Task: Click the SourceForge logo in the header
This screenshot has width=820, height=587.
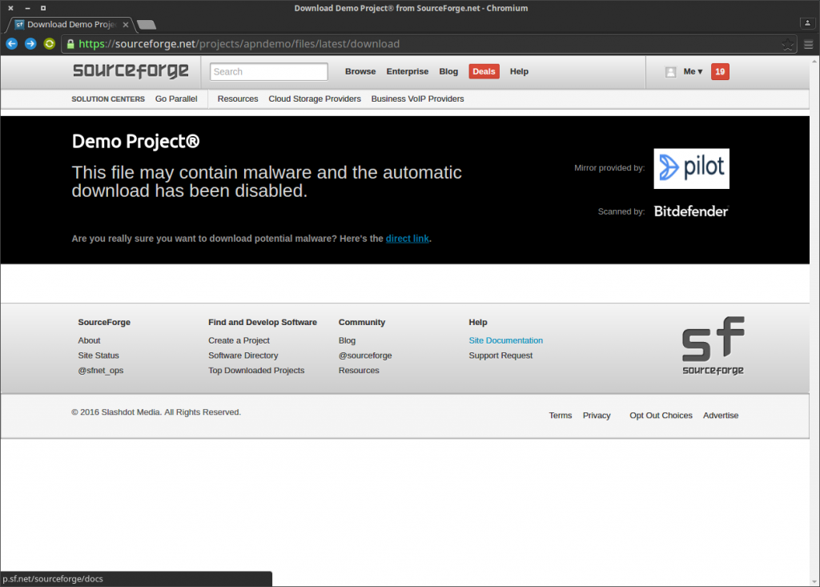Action: tap(131, 71)
